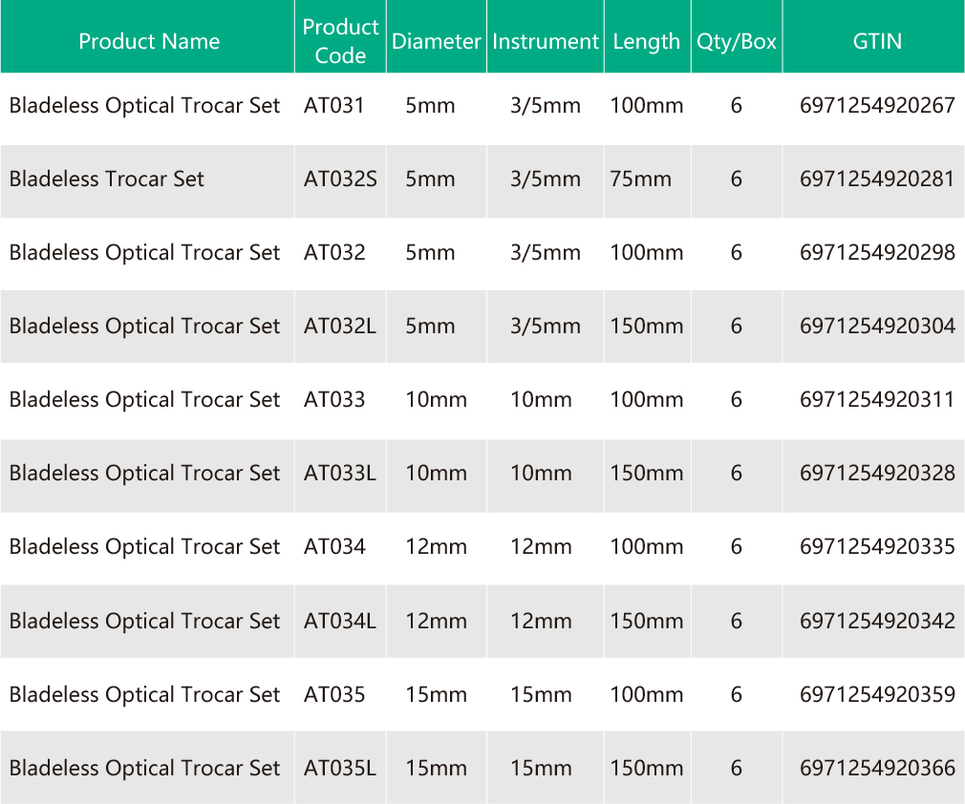Click the 12mm diameter cell for AT034L
Viewport: 965px width, 804px height.
click(x=436, y=621)
